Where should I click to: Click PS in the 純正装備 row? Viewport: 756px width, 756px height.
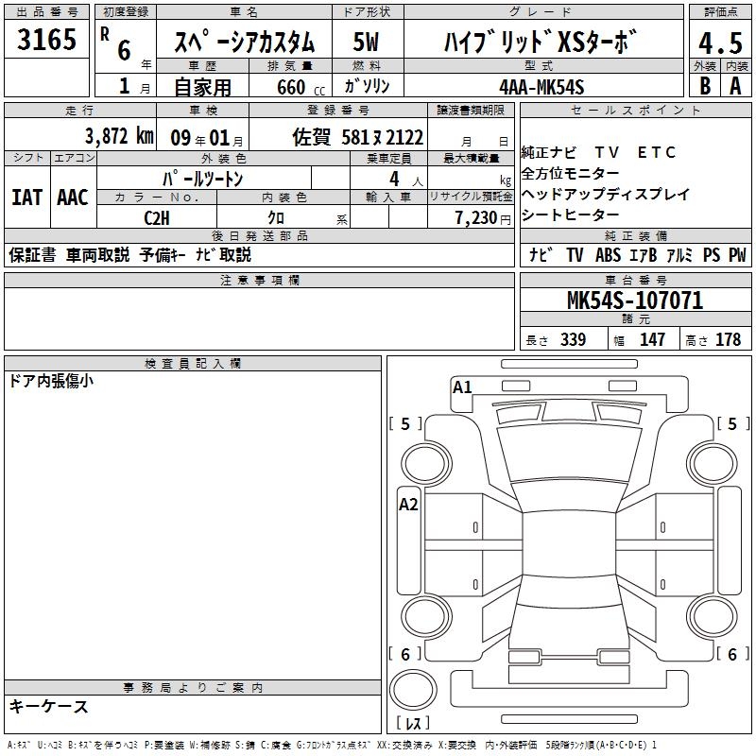712,254
